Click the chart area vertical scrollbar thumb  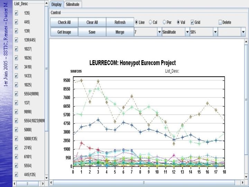[246, 99]
